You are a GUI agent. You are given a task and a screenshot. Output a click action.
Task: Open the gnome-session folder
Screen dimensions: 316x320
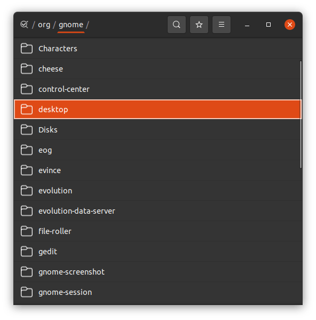157,292
